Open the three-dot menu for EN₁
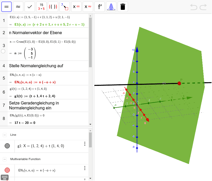Viewport: 212px width, 181px height. point(85,168)
